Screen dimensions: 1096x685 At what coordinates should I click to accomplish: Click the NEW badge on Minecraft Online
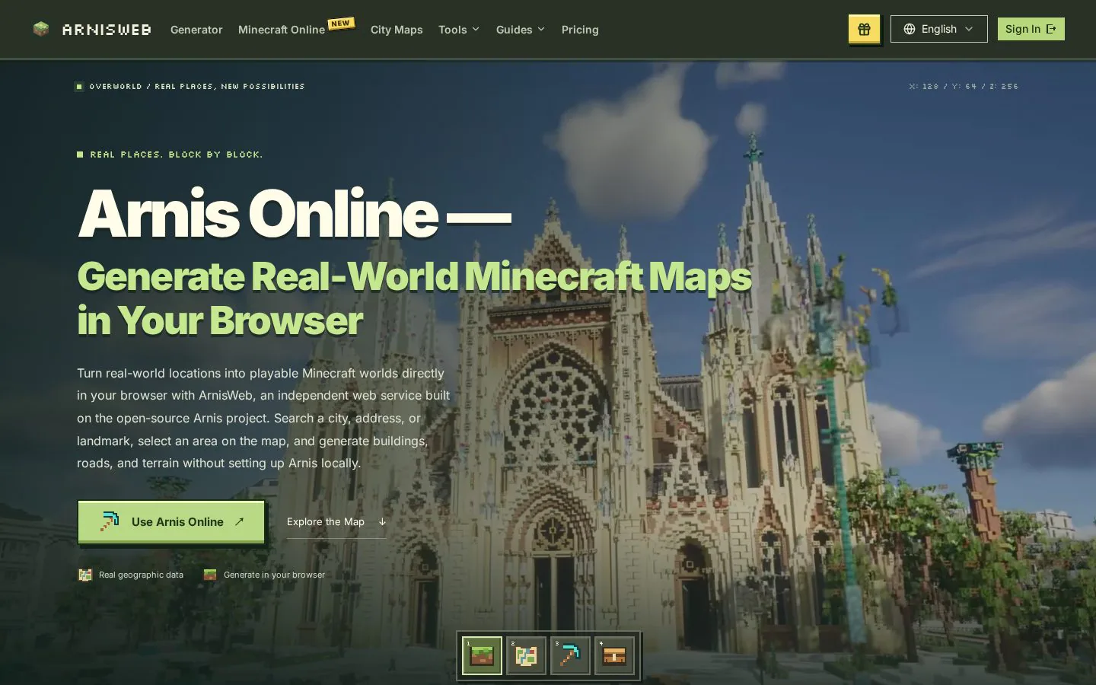pos(340,23)
